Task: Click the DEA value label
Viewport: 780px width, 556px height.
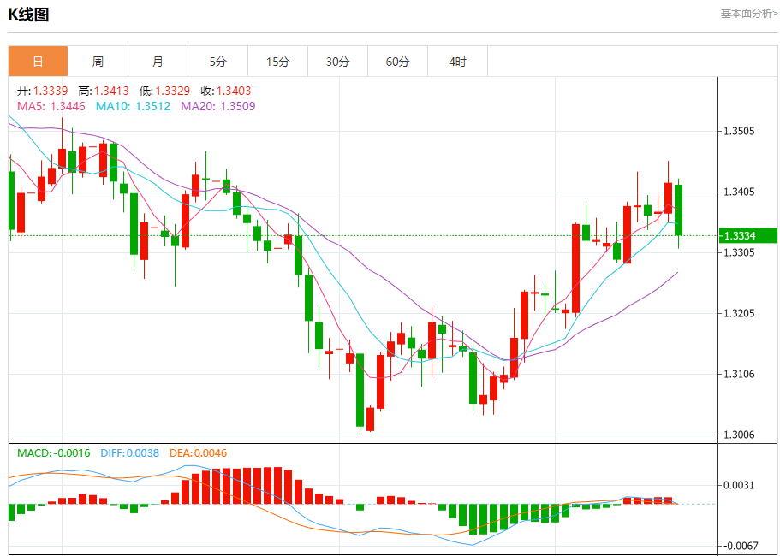Action: point(199,452)
